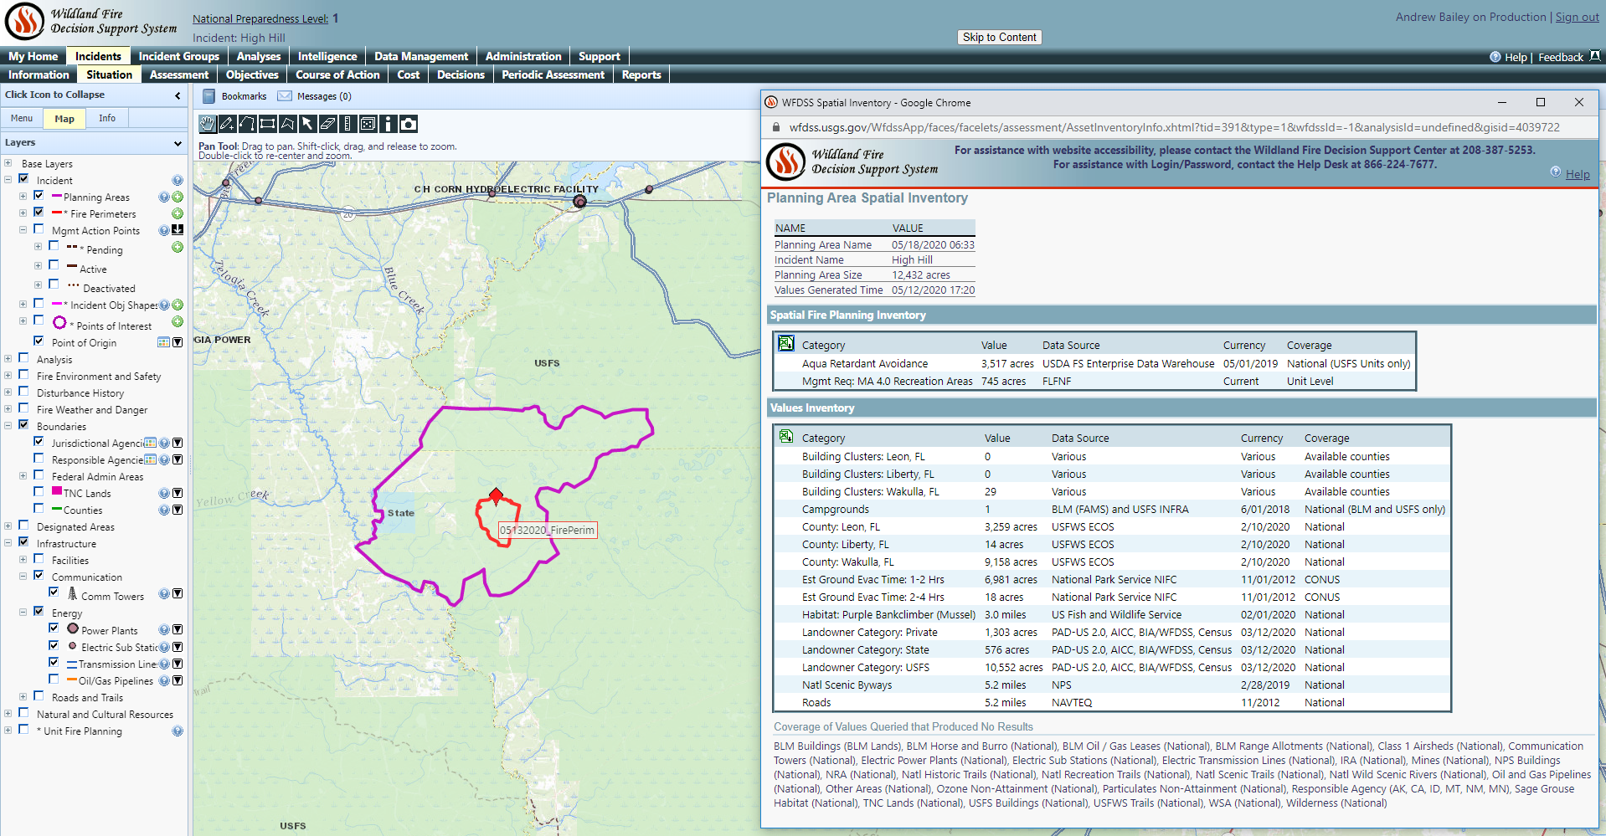The width and height of the screenshot is (1606, 836).
Task: Disable Comm Towers layer checkbox
Action: (x=54, y=592)
